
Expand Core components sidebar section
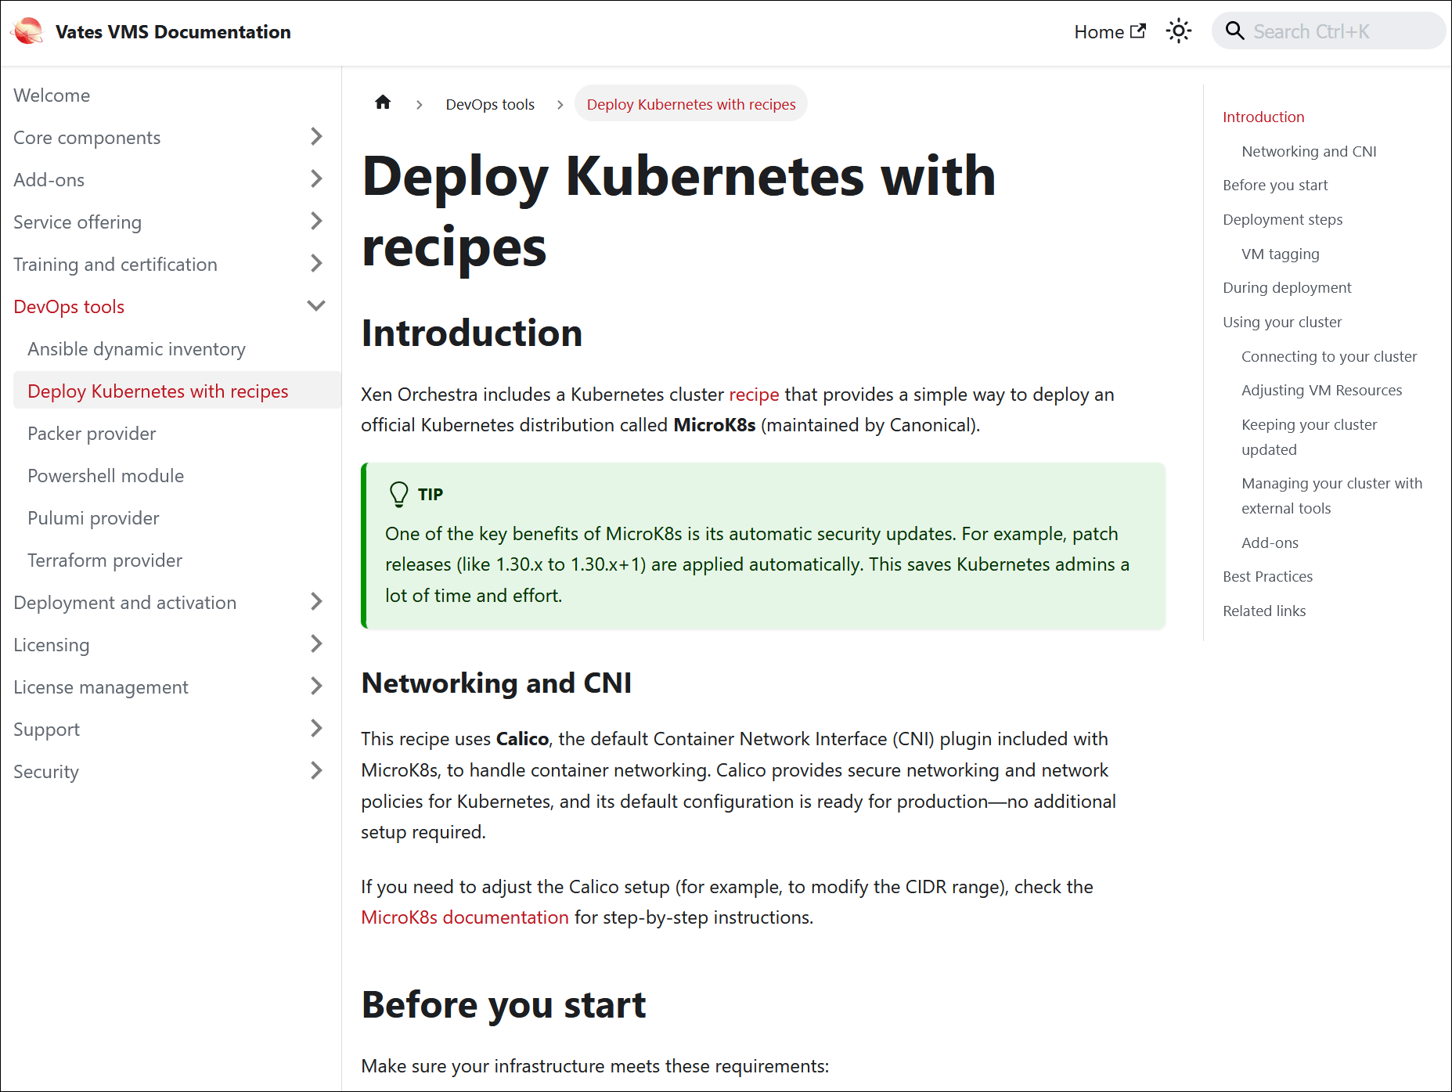(x=316, y=137)
